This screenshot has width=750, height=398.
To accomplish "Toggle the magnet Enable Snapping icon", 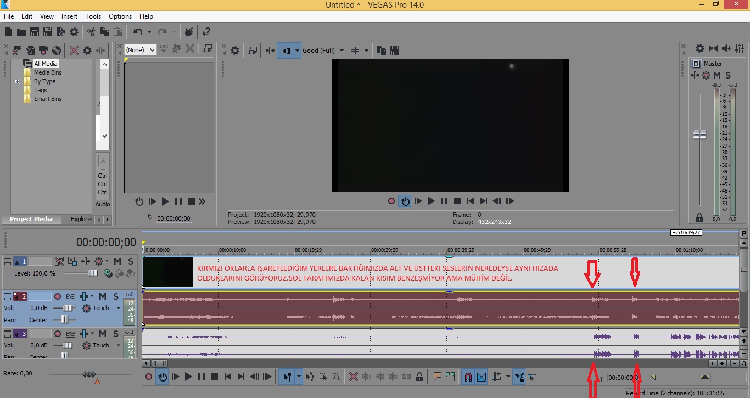I will tap(468, 377).
